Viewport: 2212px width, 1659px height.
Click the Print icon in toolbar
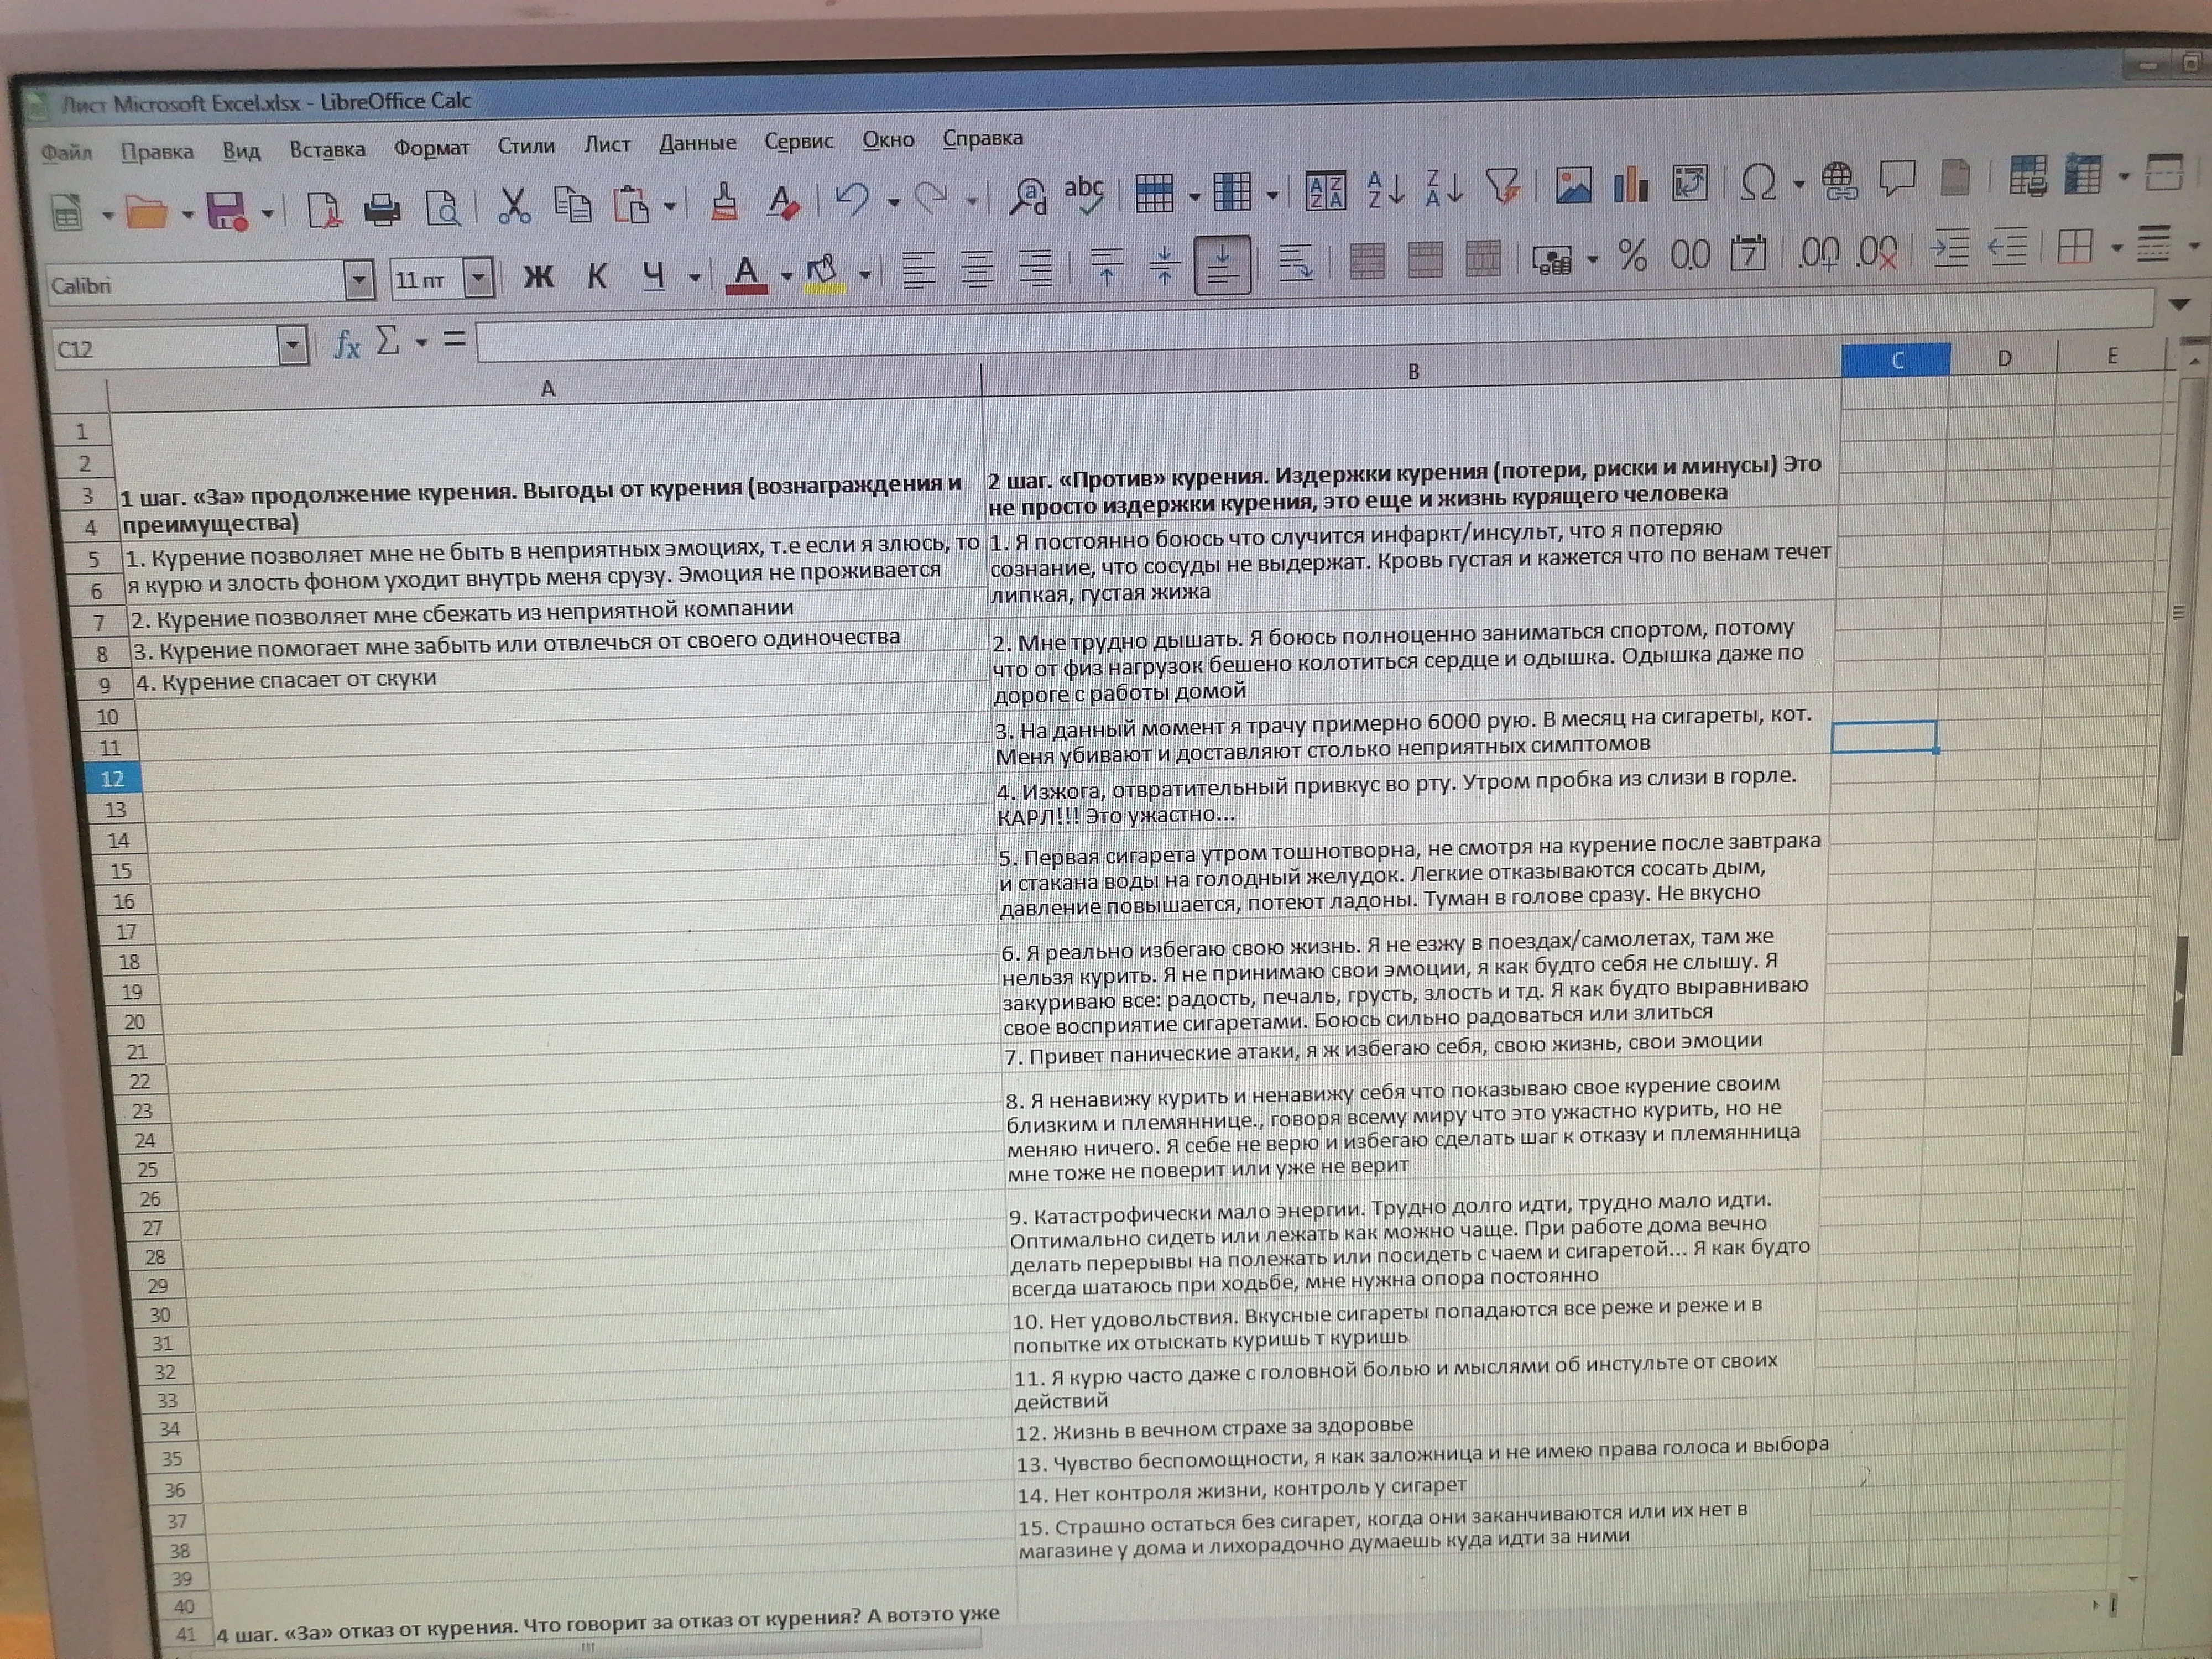pos(382,209)
